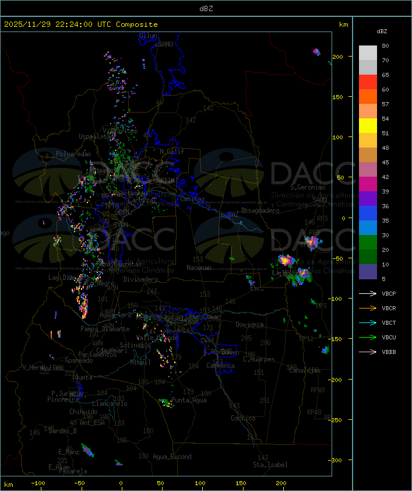Image resolution: width=412 pixels, height=491 pixels.
Task: Pick the dark blue legend swatch below 36
Action: click(x=368, y=213)
